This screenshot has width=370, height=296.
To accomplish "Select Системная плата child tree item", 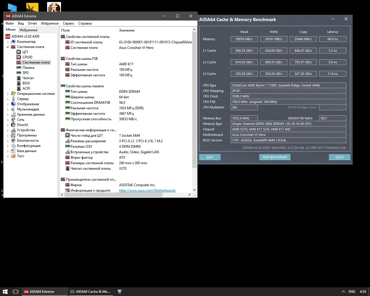I will [36, 62].
